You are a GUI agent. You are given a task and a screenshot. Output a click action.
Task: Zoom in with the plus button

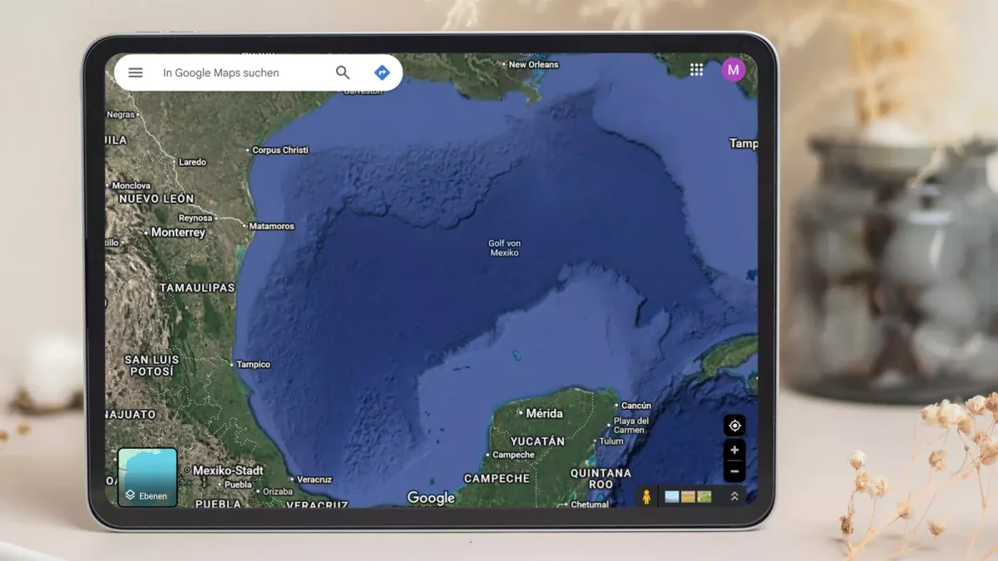734,450
